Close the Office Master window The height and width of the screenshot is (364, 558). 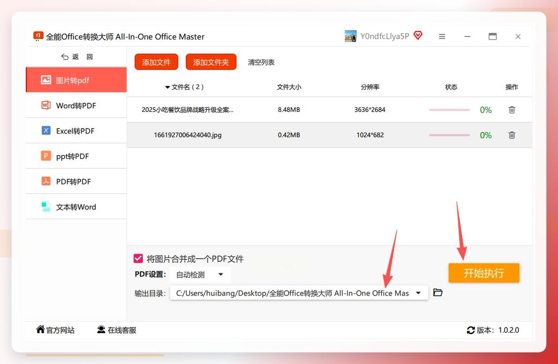click(518, 36)
